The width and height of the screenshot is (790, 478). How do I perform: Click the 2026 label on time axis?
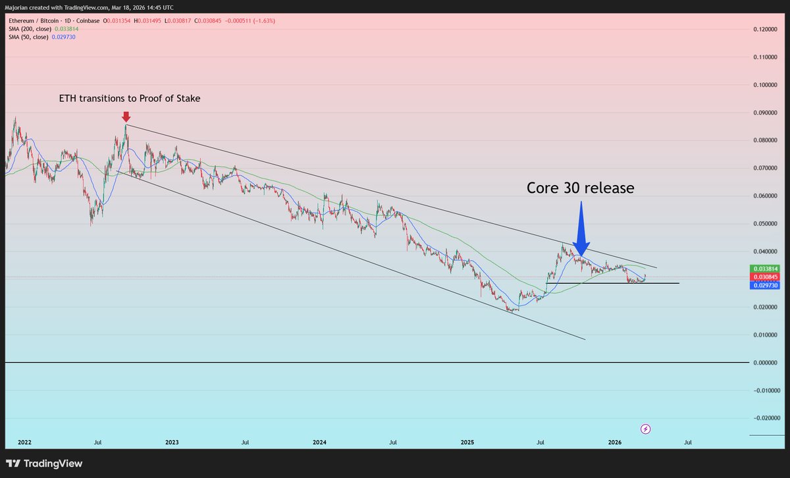(615, 442)
